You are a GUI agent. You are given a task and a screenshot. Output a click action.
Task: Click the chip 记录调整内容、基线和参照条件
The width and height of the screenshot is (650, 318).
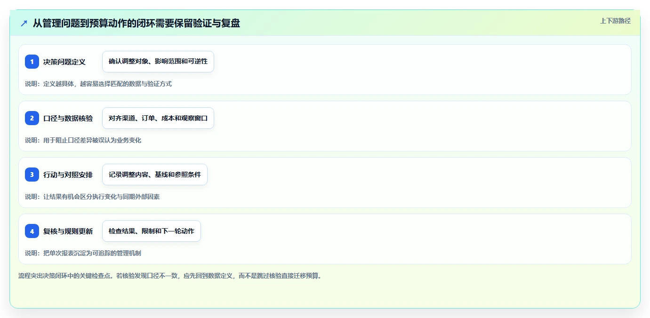tap(155, 175)
